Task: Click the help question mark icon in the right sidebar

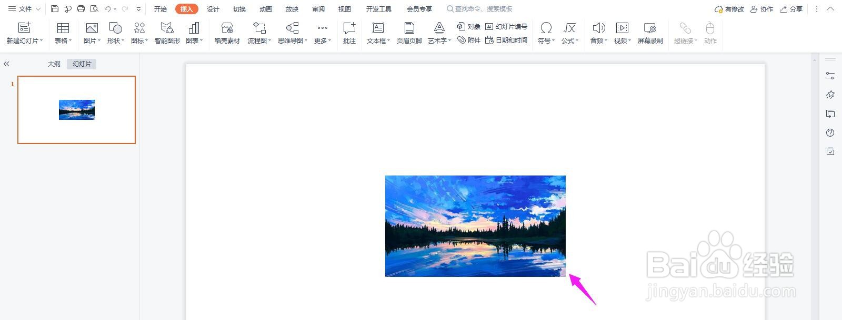Action: [x=830, y=132]
